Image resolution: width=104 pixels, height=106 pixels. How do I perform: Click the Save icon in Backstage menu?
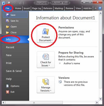(x=8, y=15)
